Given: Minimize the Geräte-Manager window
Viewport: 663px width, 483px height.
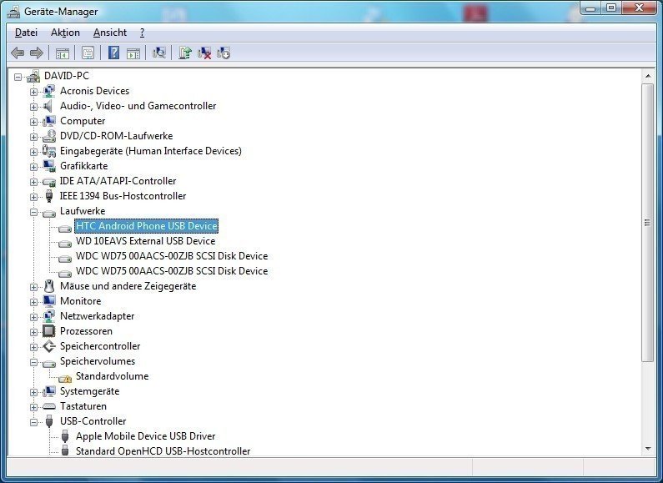Looking at the screenshot, I should coord(591,8).
